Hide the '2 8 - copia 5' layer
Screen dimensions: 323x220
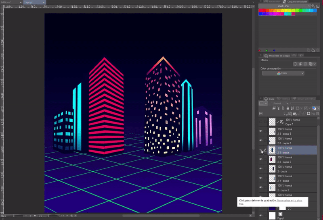coord(260,131)
